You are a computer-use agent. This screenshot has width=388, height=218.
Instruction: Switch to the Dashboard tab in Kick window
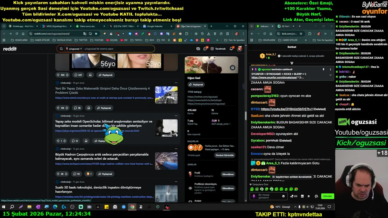click(285, 26)
